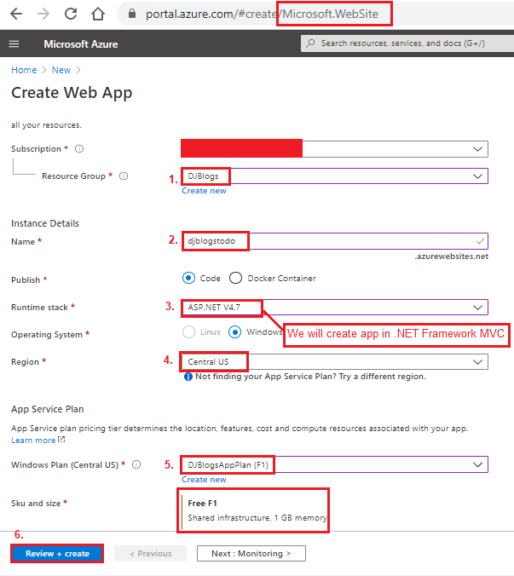Click the external link icon beside Learn more
Screen dimensions: 514x576
click(61, 440)
